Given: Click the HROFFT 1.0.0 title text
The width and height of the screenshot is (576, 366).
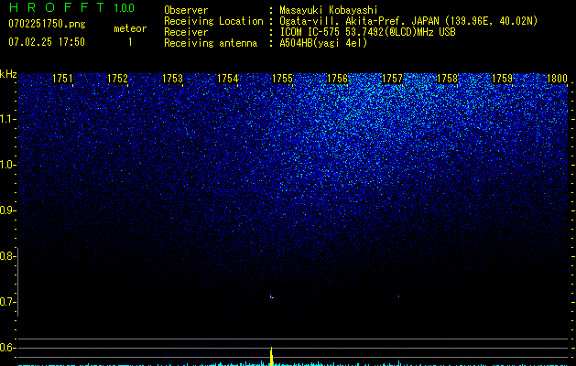Looking at the screenshot, I should pos(71,7).
